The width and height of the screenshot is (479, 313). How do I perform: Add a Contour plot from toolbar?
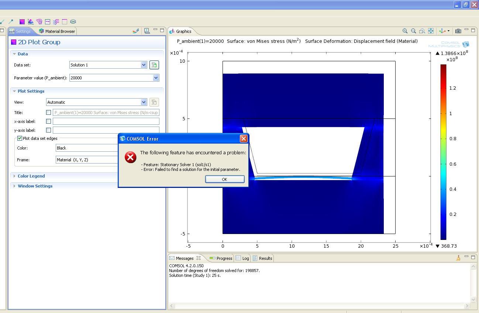click(39, 22)
